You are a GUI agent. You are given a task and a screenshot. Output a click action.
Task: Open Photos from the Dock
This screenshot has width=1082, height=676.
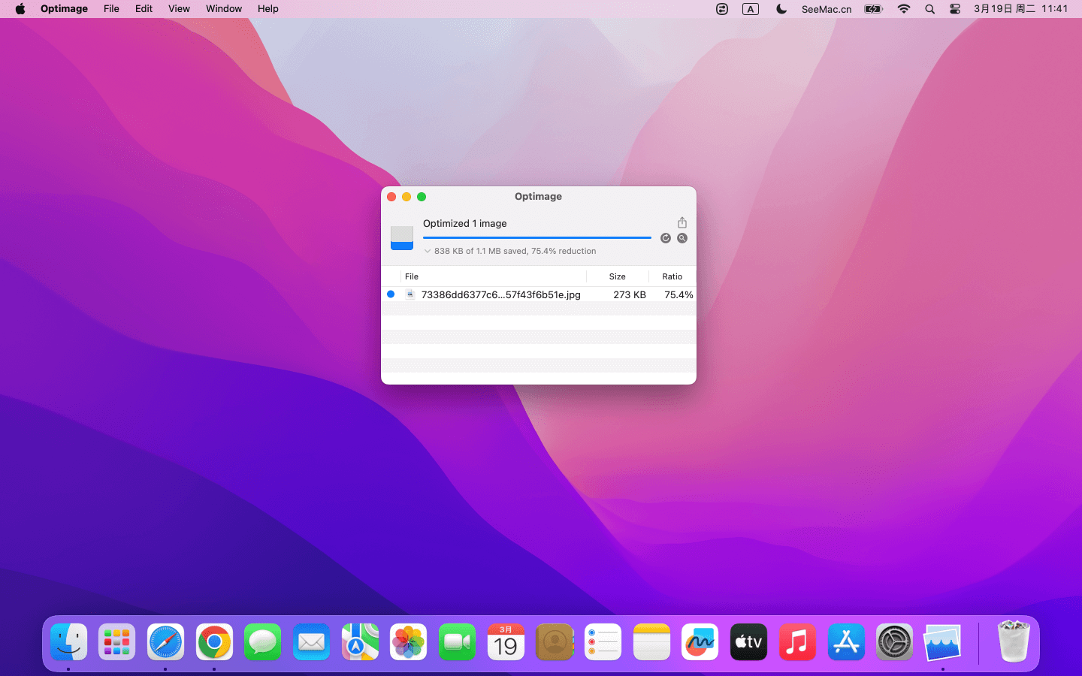click(x=409, y=642)
